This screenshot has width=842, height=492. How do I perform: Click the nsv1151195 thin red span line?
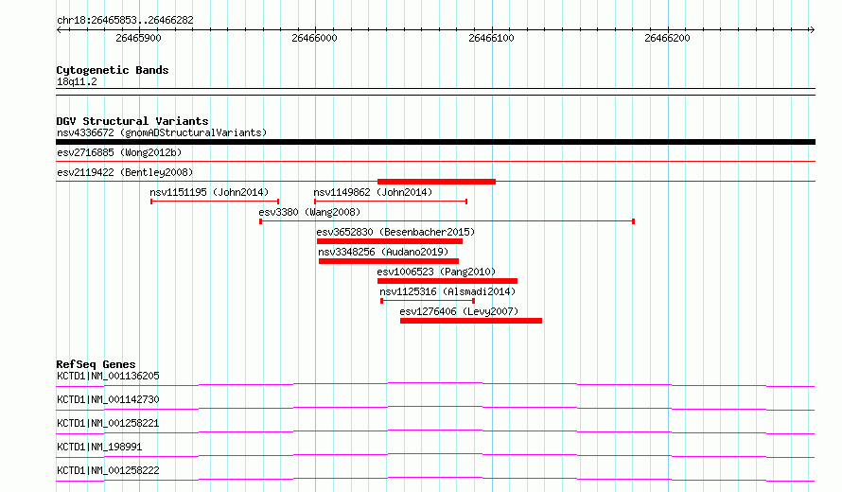point(215,202)
